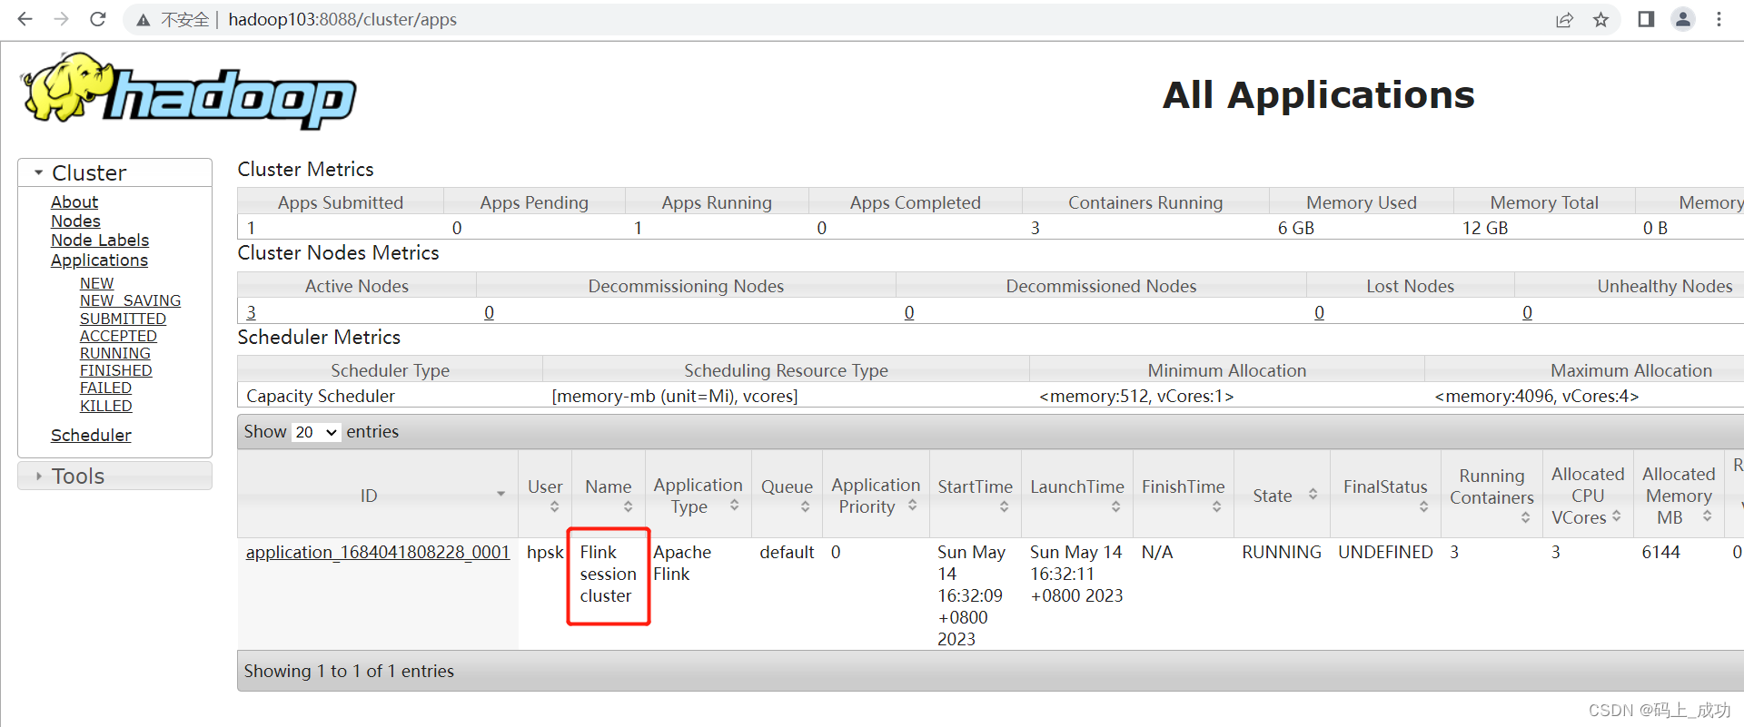The height and width of the screenshot is (727, 1744).
Task: Filter applications by NEW state
Action: 96,283
